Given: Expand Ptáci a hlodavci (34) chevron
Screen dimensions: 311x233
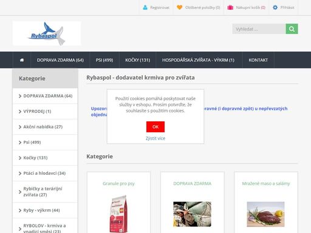Looking at the screenshot, I should [20, 174].
